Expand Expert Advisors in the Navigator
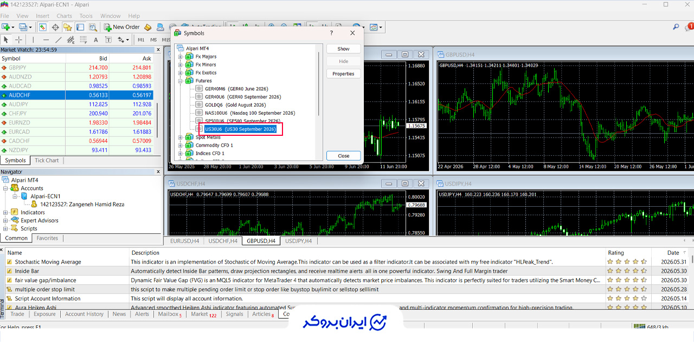694x342 pixels. click(x=6, y=221)
